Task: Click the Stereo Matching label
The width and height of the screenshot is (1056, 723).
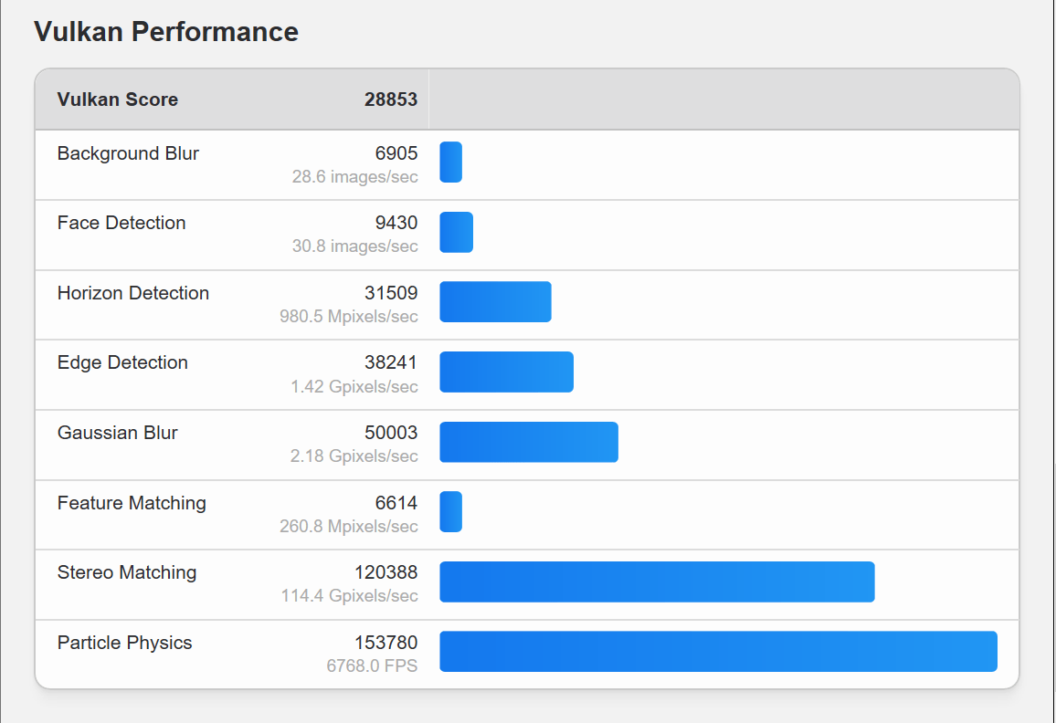Action: (x=127, y=572)
